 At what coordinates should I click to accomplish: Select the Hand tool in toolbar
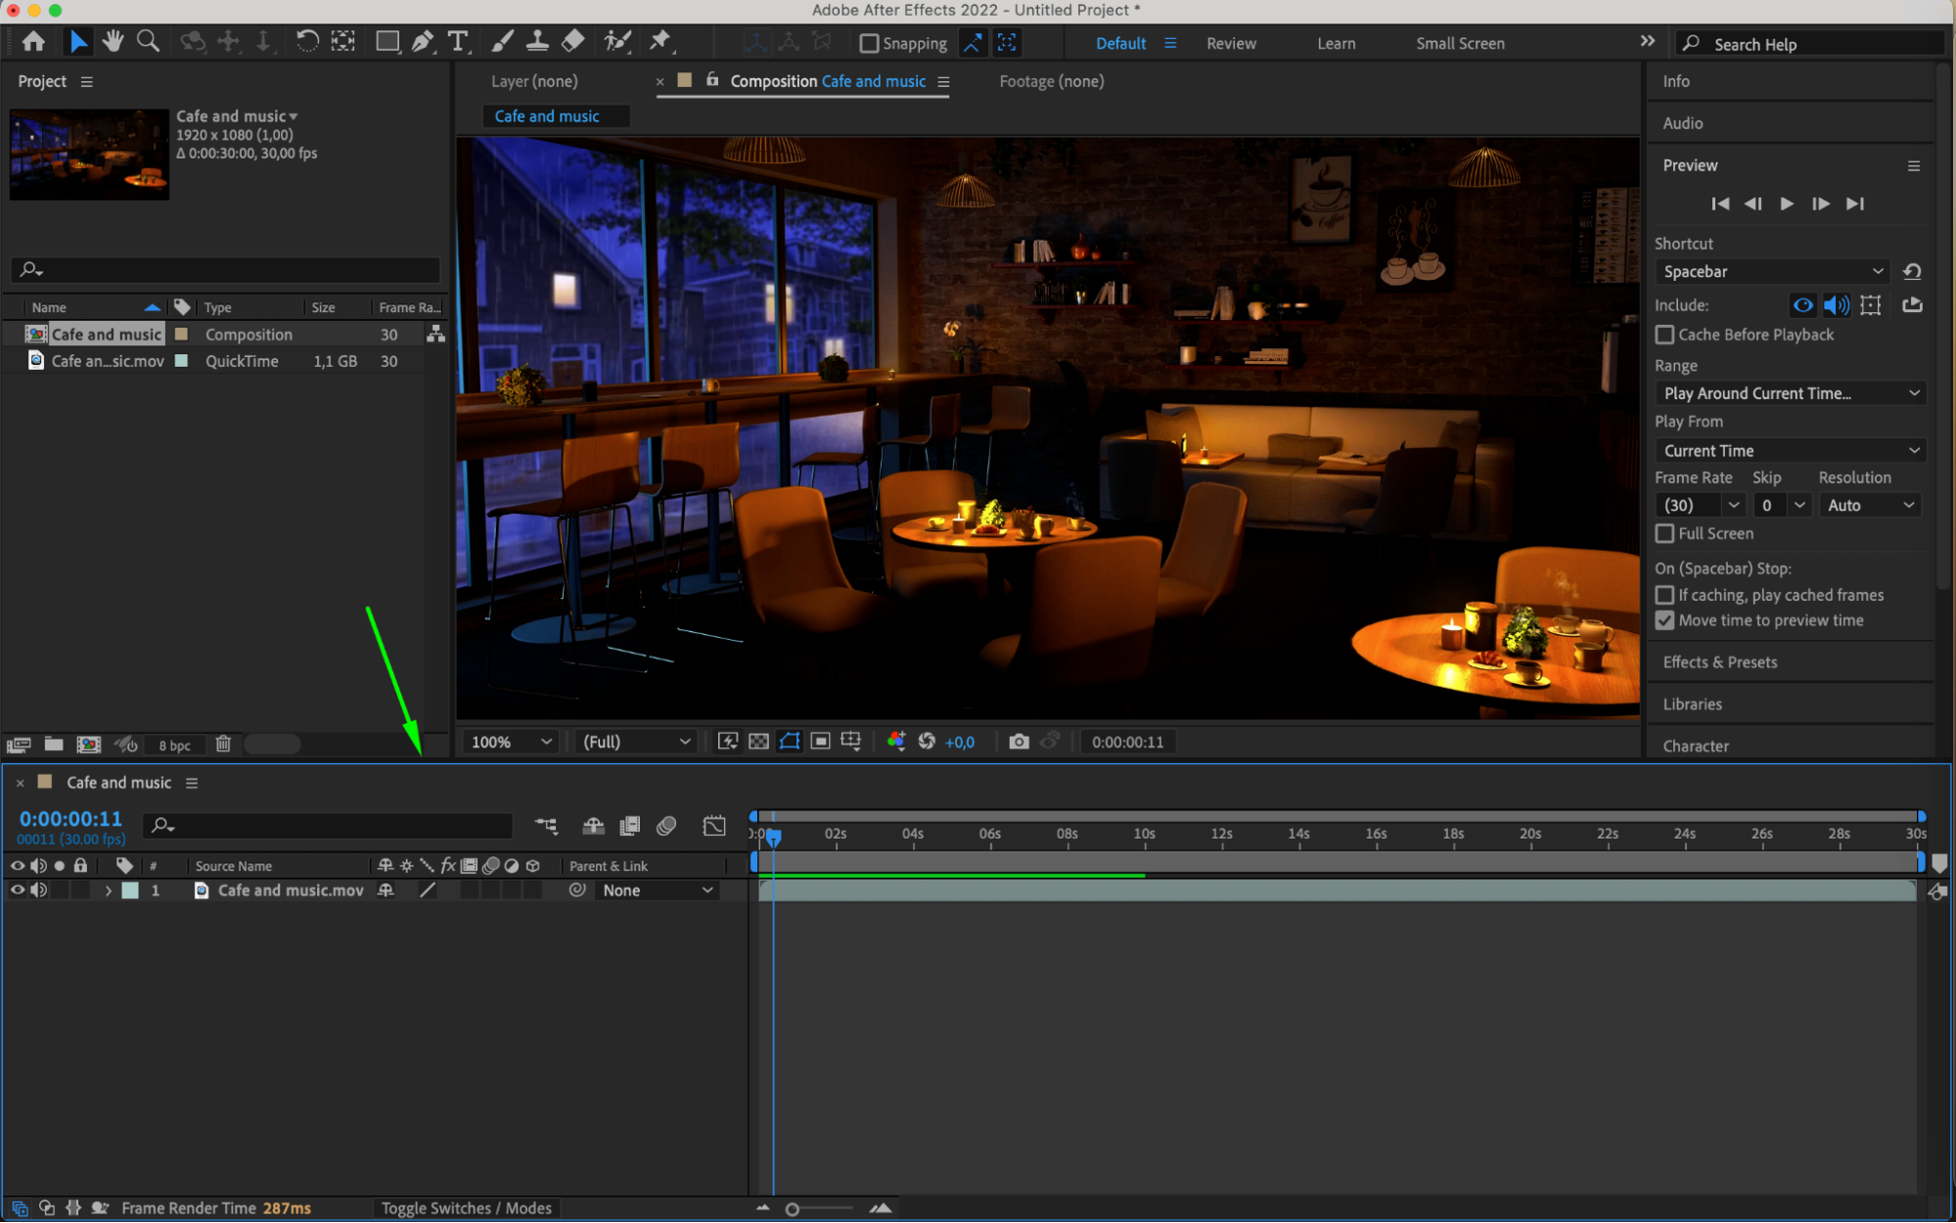[x=114, y=41]
